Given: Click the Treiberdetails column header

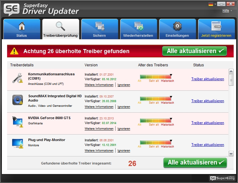Looking at the screenshot, I should click(x=22, y=65).
